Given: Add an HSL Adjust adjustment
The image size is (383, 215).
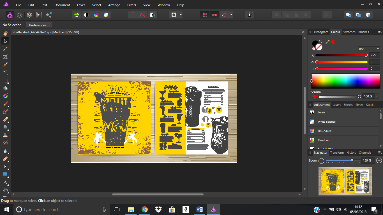Looking at the screenshot, I should [326, 131].
